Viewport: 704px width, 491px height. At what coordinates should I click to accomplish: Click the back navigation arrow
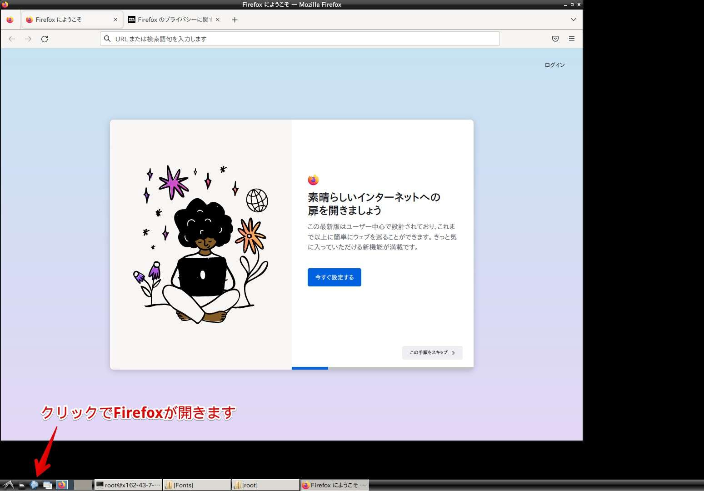pyautogui.click(x=12, y=39)
